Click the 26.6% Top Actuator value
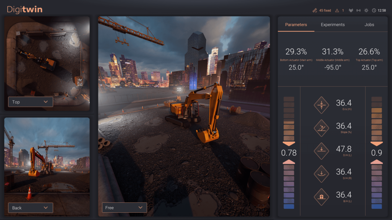The width and height of the screenshot is (392, 220). point(369,52)
